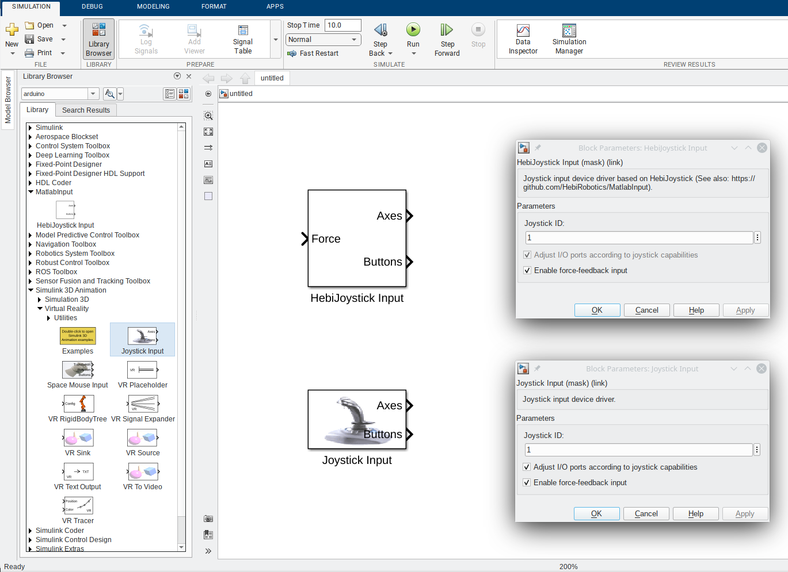The width and height of the screenshot is (788, 572).
Task: Open the Simulation Manager
Action: point(569,39)
